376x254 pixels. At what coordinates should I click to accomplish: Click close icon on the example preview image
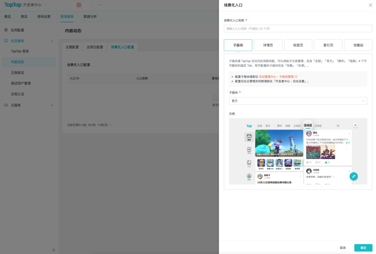coord(355,125)
